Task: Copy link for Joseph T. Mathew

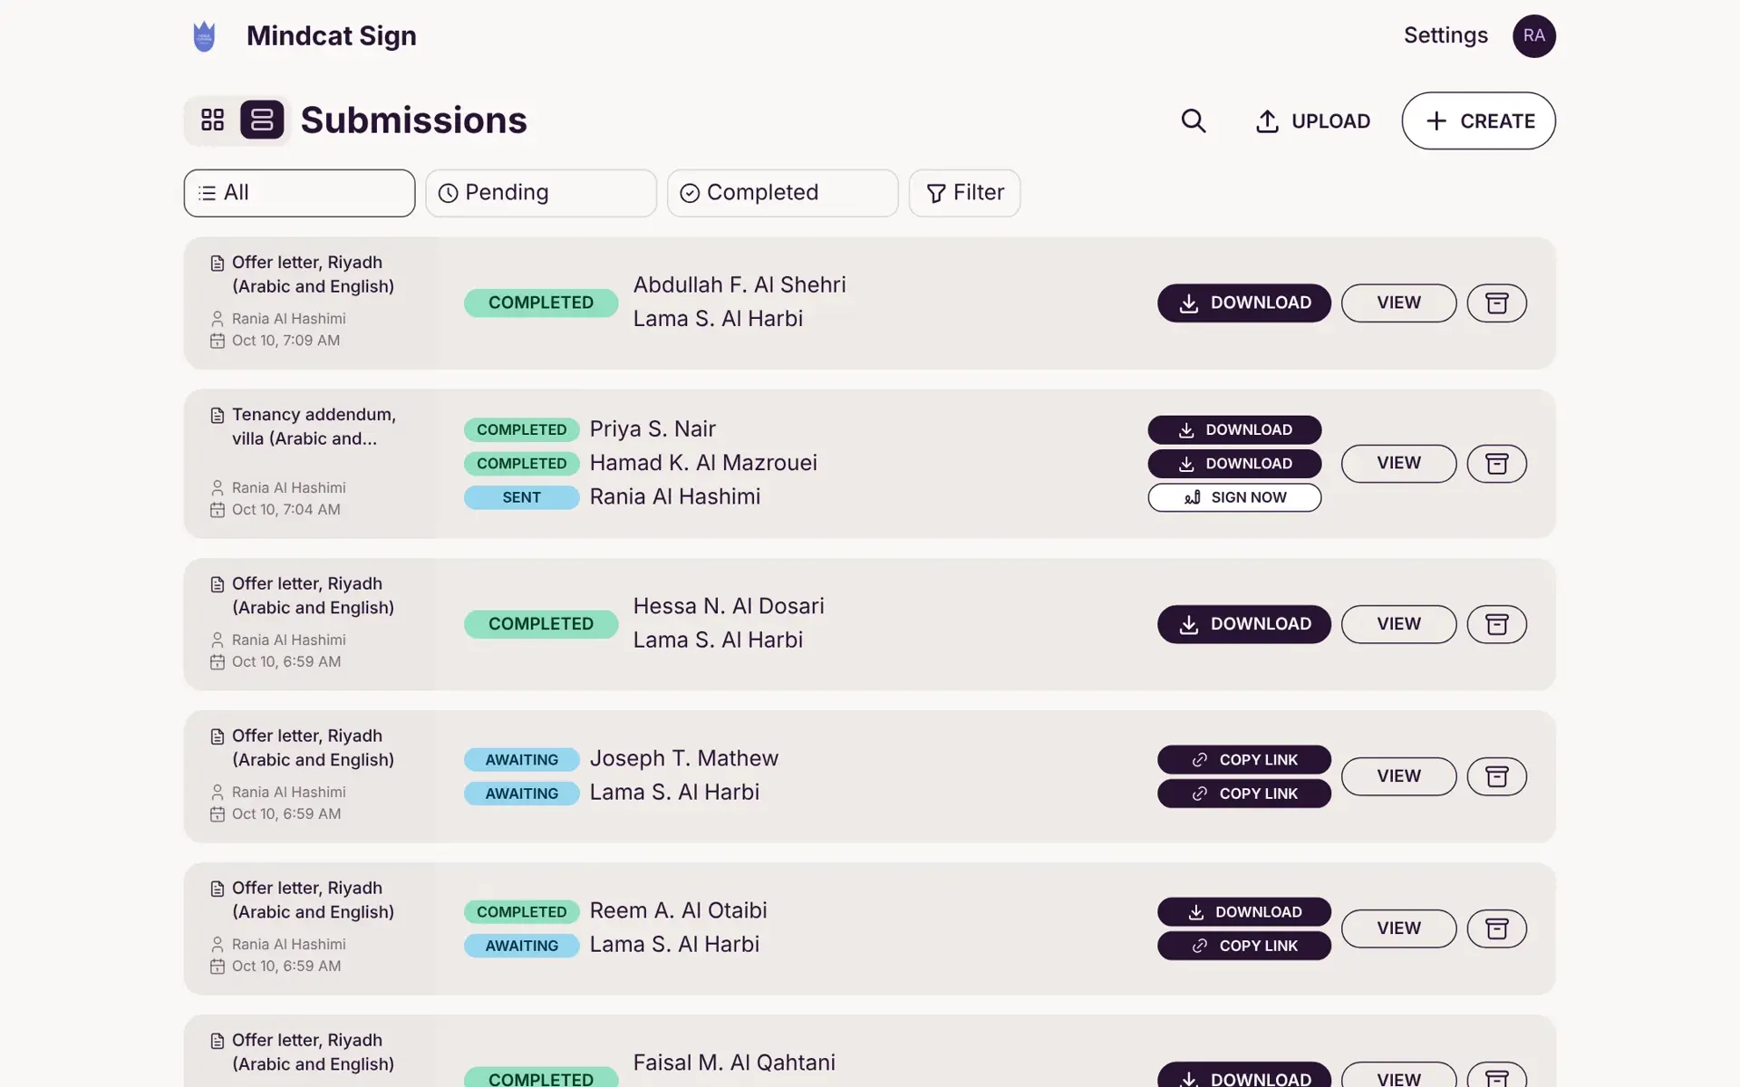Action: (x=1243, y=760)
